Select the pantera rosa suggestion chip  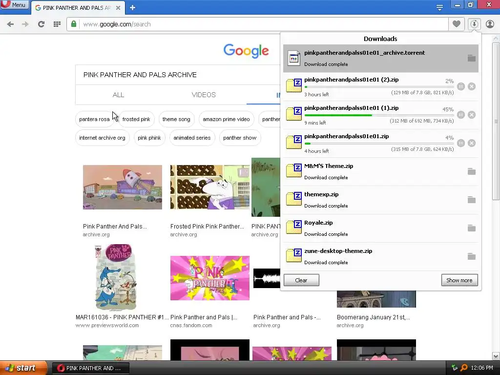(x=94, y=119)
